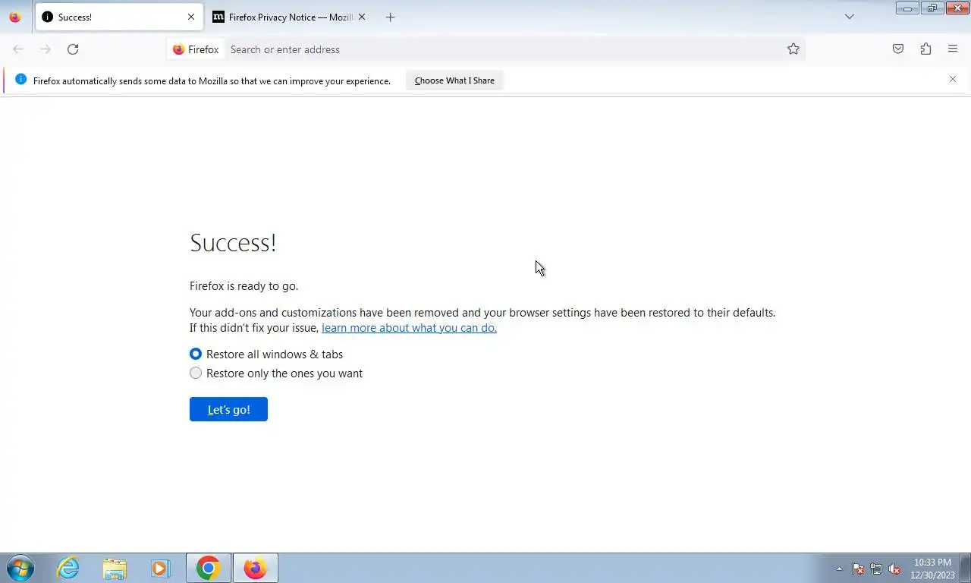Image resolution: width=971 pixels, height=583 pixels.
Task: Open Action Center flag icon in tray
Action: 858,569
